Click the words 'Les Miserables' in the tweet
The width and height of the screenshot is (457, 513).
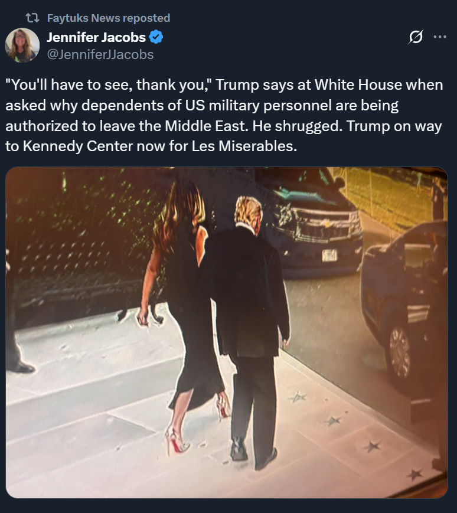(x=244, y=146)
